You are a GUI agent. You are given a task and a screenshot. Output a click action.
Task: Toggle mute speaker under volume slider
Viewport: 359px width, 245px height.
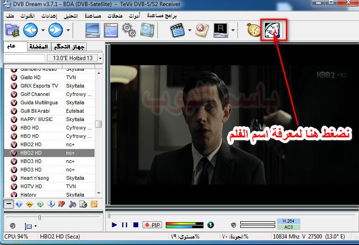pos(13,226)
